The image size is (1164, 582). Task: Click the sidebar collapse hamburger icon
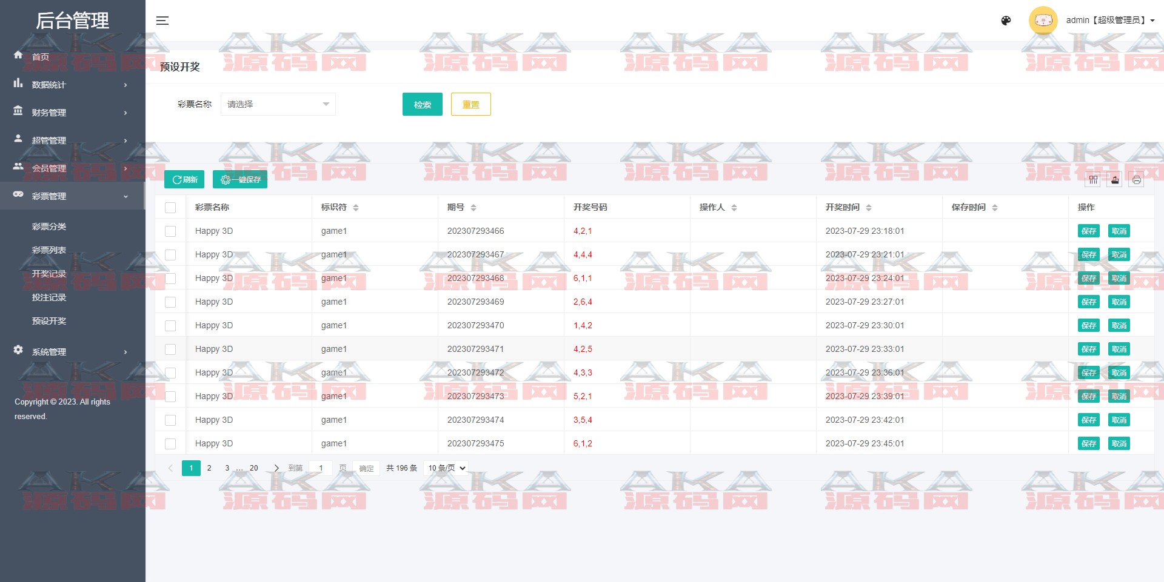pyautogui.click(x=162, y=21)
